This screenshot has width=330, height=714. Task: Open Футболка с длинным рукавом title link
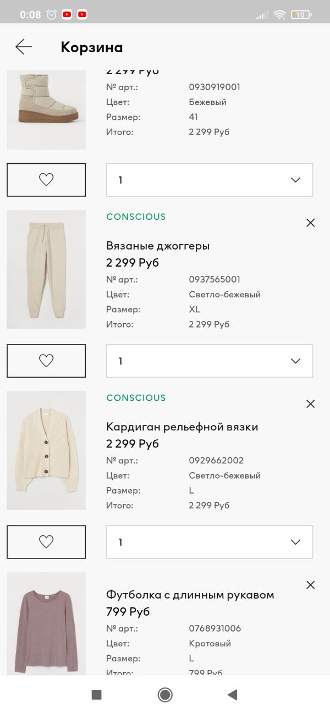click(x=190, y=595)
